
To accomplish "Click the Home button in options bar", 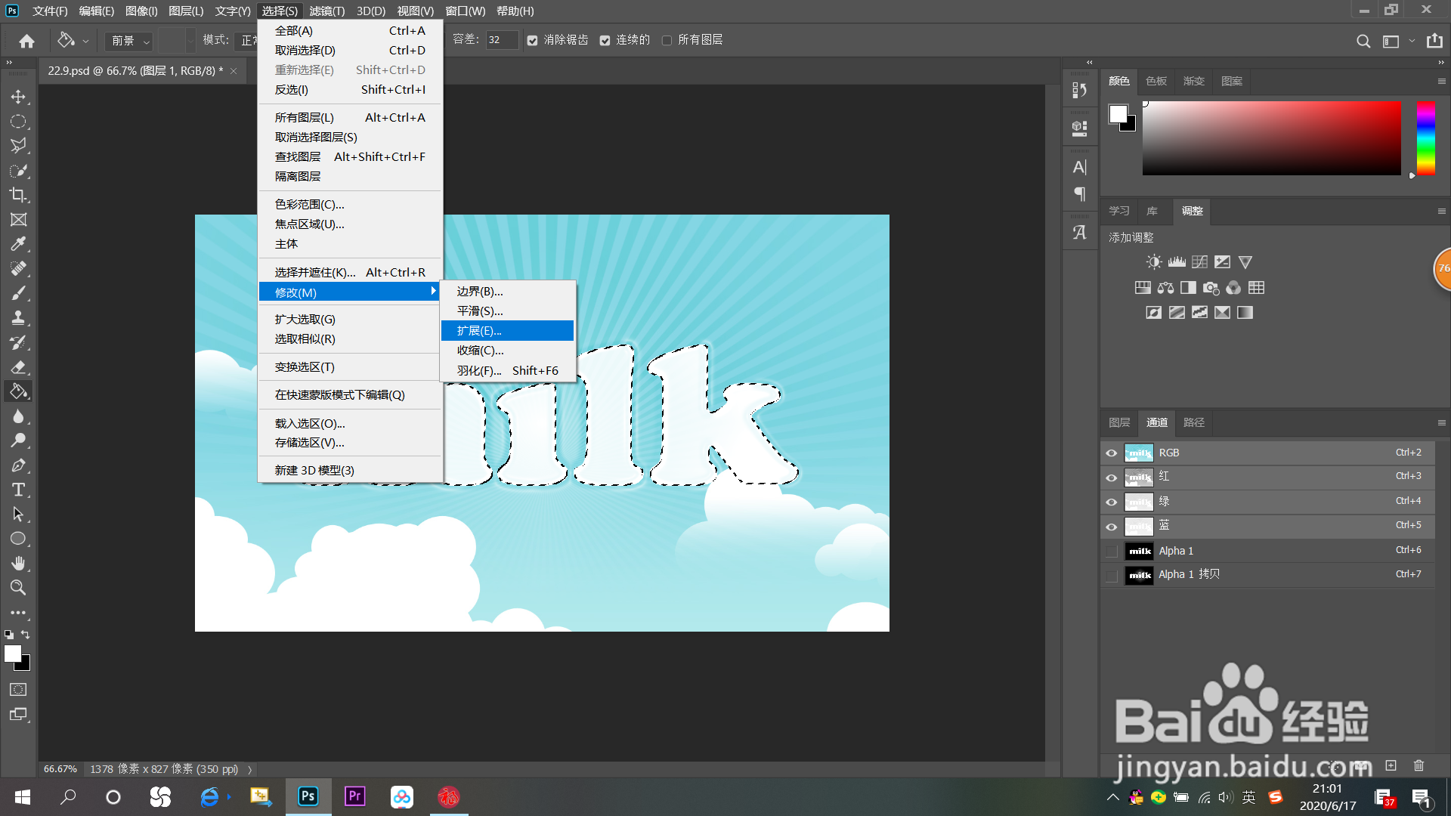I will [x=26, y=41].
